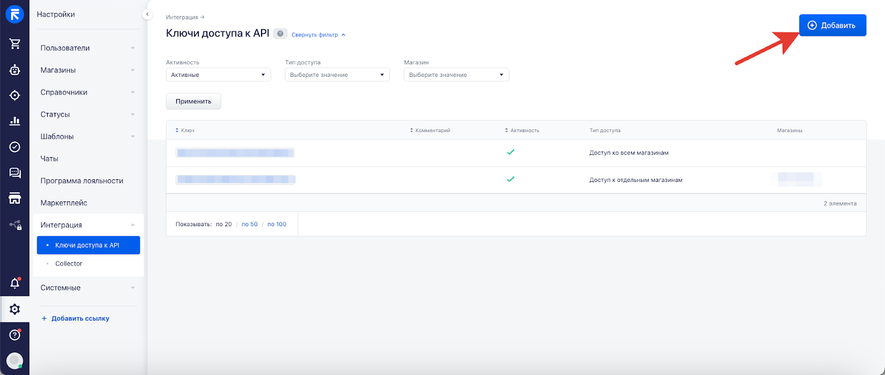The height and width of the screenshot is (375, 885).
Task: Click the Тип доступа column header
Action: (x=605, y=131)
